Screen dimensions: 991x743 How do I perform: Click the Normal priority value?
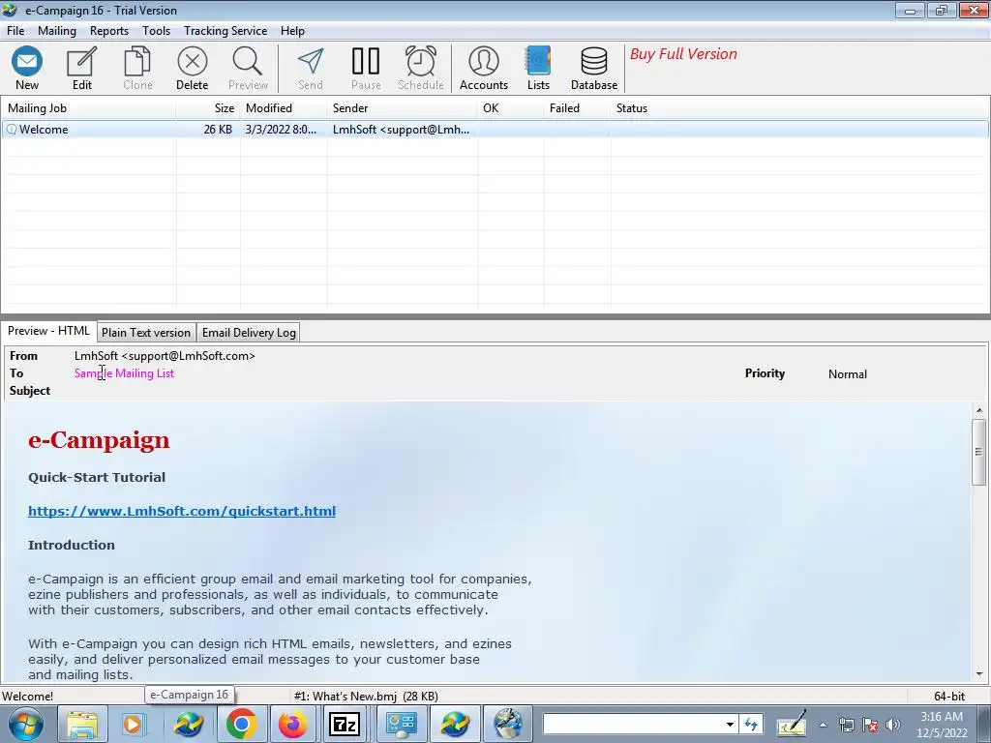point(847,374)
